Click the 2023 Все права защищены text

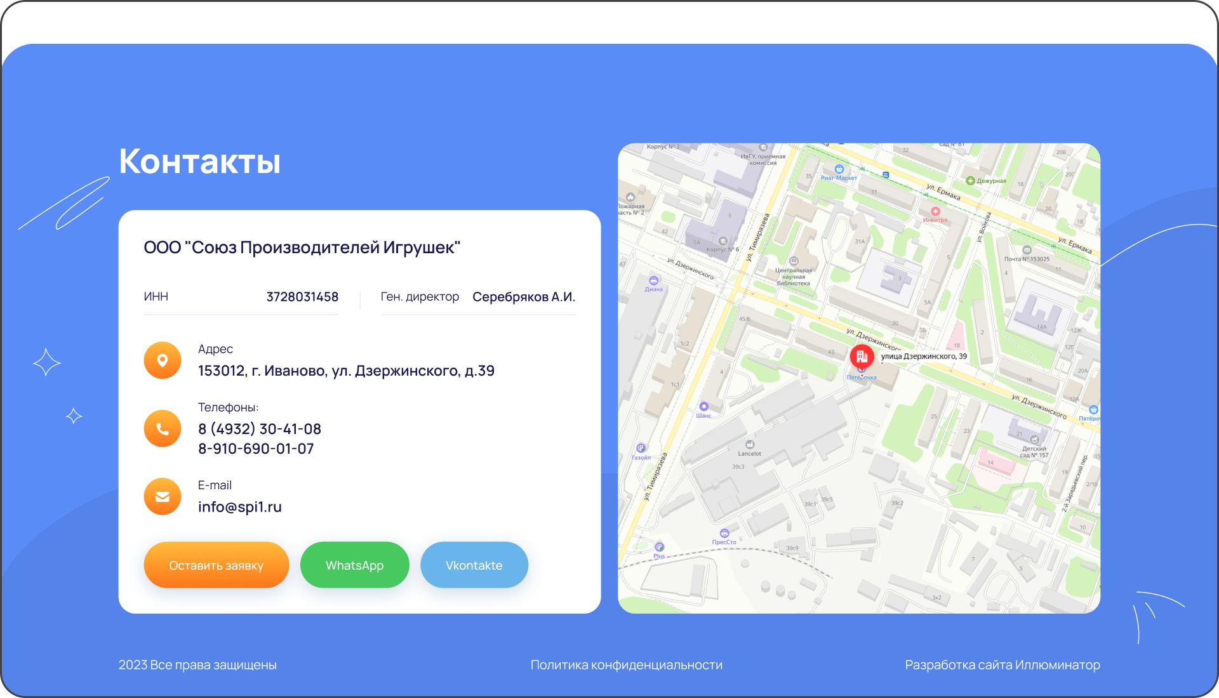point(197,665)
